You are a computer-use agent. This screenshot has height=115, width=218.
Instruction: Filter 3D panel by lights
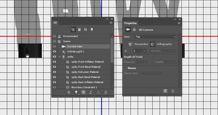click(92, 29)
